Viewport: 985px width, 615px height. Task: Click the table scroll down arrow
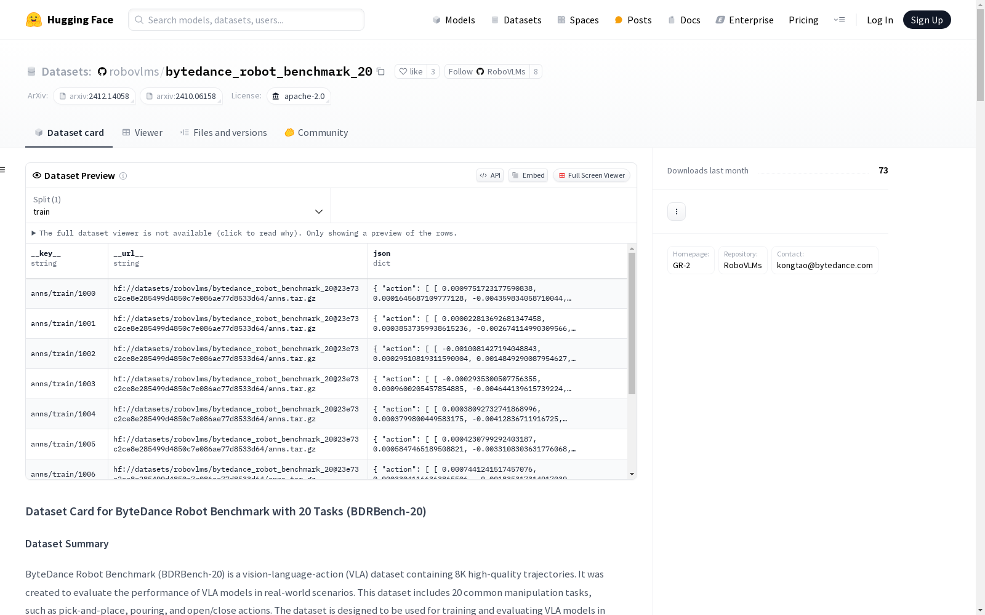coord(632,474)
